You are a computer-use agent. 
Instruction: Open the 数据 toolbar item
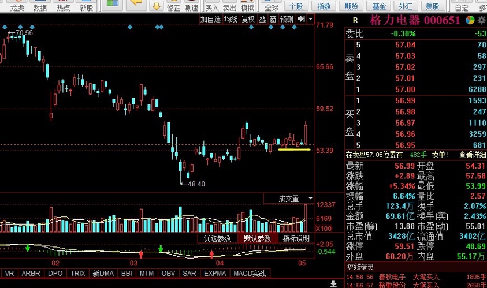(x=40, y=8)
